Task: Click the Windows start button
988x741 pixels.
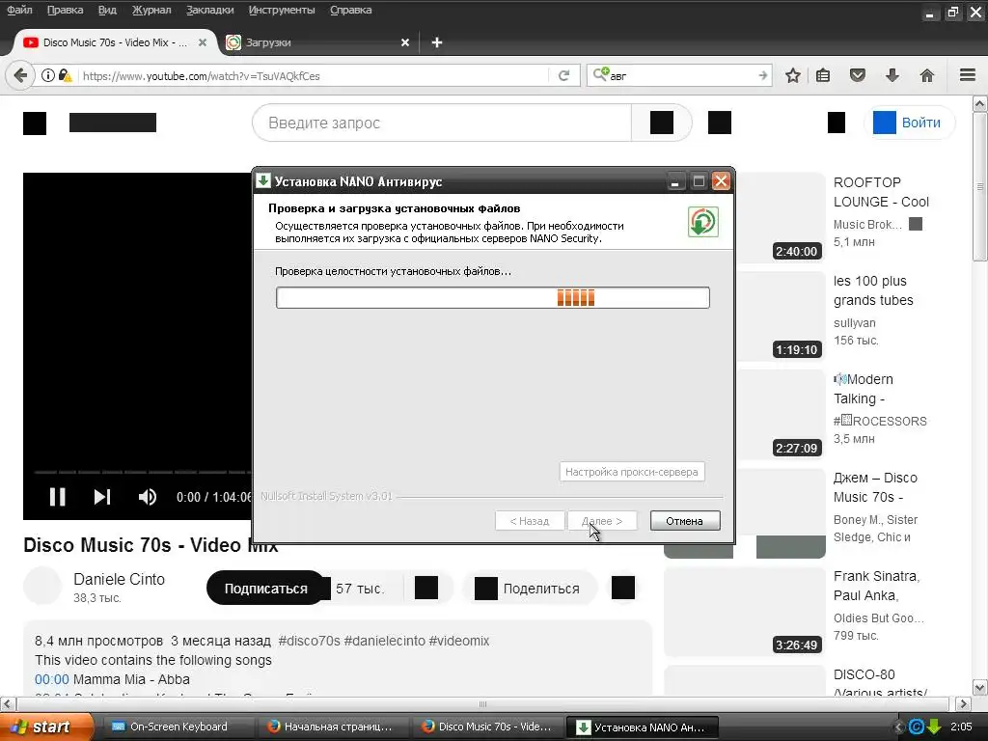Action: pos(47,727)
